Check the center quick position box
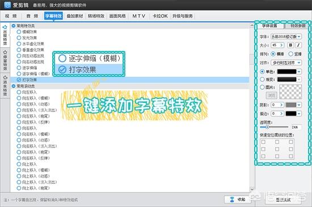Image resolution: width=312 pixels, height=207 pixels. point(277,149)
